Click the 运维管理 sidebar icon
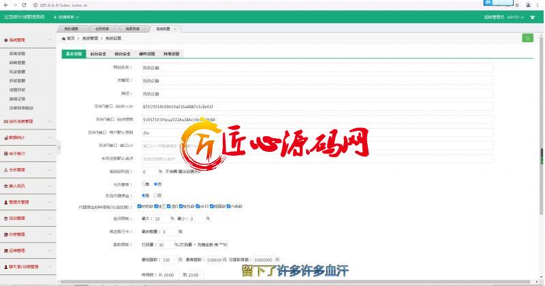545x286 pixels. (x=6, y=251)
